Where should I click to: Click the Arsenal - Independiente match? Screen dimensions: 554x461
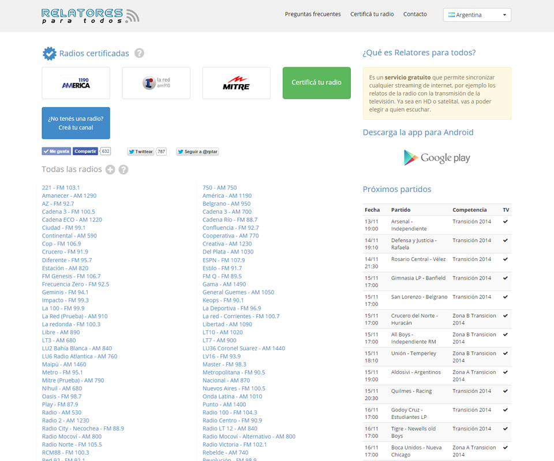click(x=409, y=225)
